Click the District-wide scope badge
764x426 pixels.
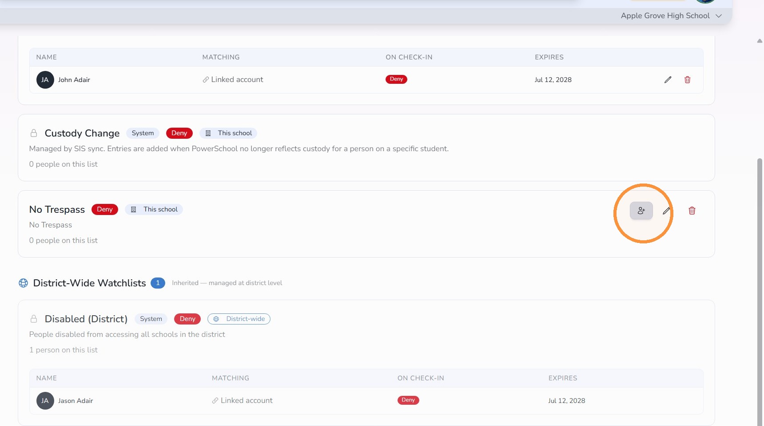coord(239,319)
